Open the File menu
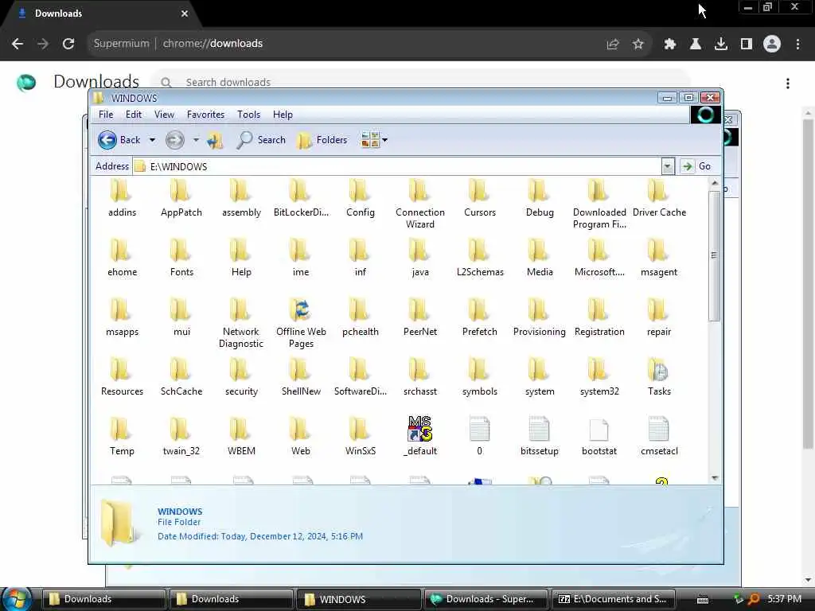This screenshot has width=815, height=611. tap(106, 115)
